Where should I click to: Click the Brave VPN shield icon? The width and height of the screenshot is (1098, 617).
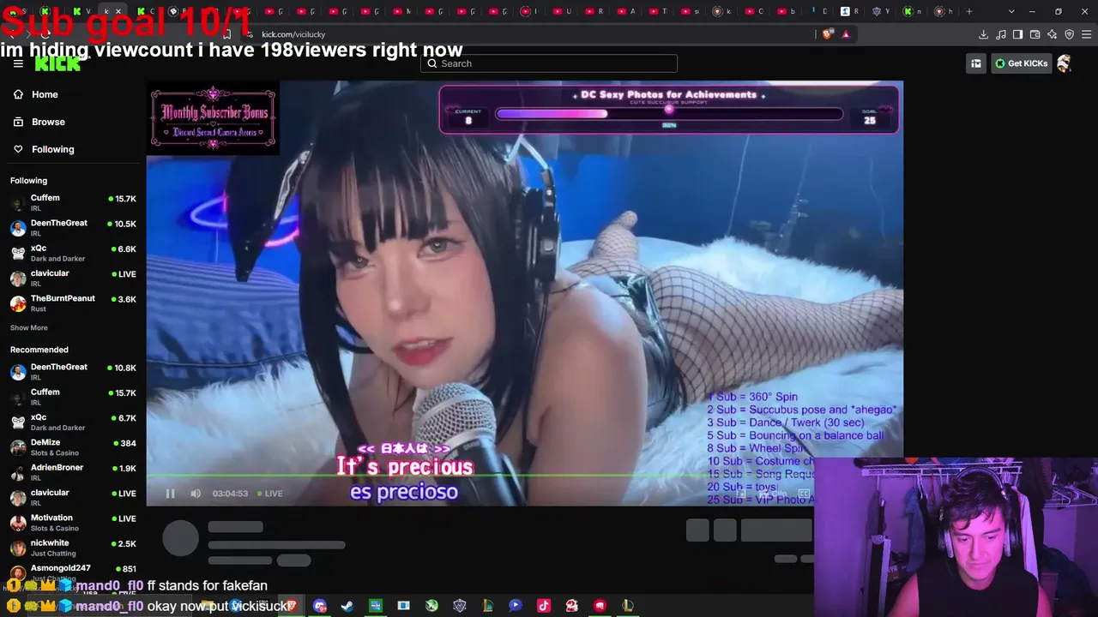[1070, 34]
